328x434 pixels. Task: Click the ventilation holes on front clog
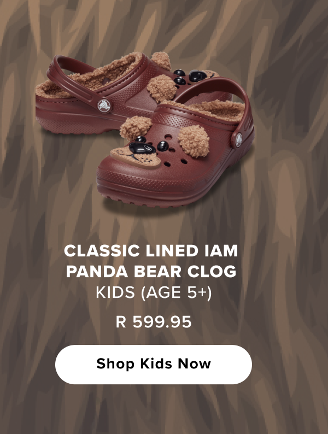(x=173, y=156)
